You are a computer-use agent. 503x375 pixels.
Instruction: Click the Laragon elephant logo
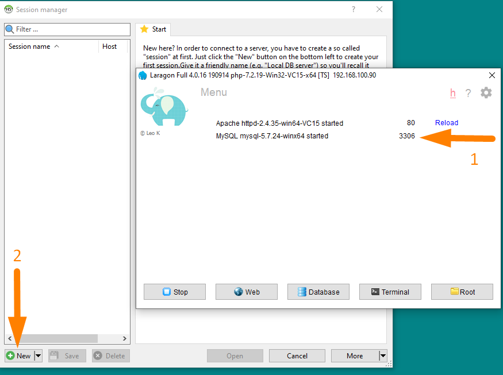(164, 107)
